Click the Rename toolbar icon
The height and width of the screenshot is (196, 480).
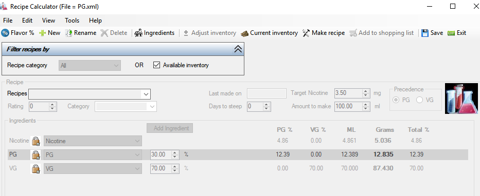click(68, 33)
